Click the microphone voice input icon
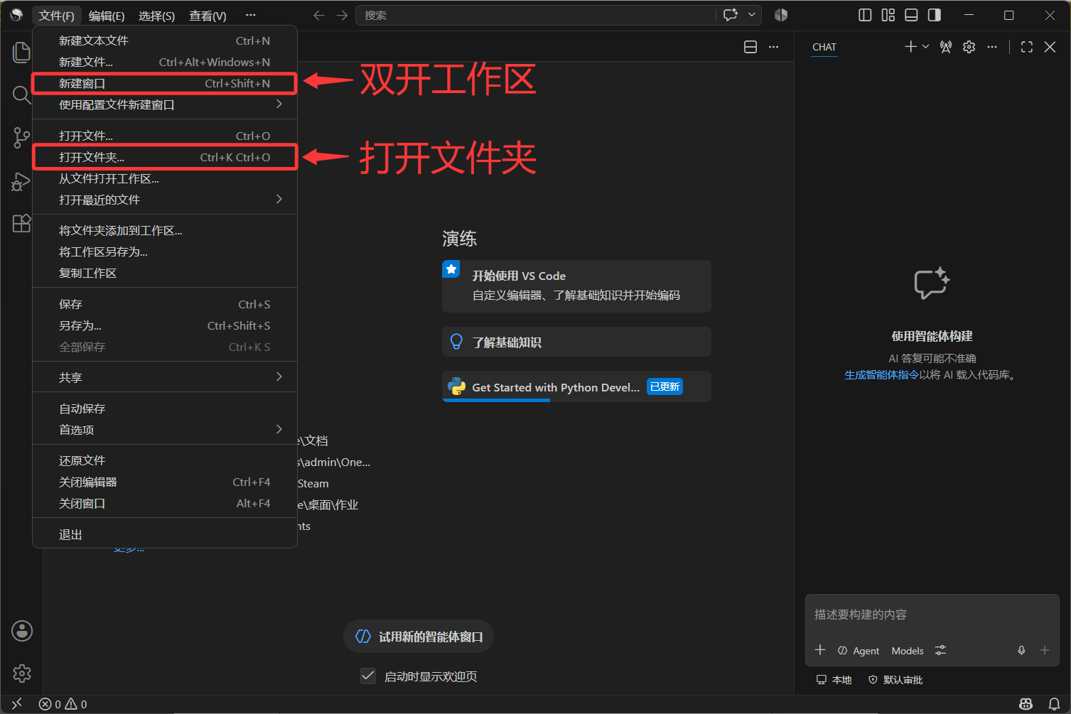Viewport: 1071px width, 714px height. 1021,650
